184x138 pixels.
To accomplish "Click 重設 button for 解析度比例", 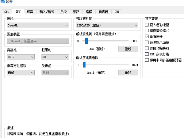I will [x=128, y=49].
